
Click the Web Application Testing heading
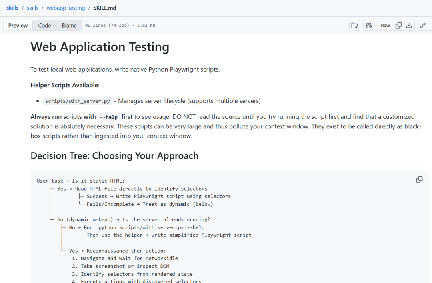pyautogui.click(x=100, y=47)
